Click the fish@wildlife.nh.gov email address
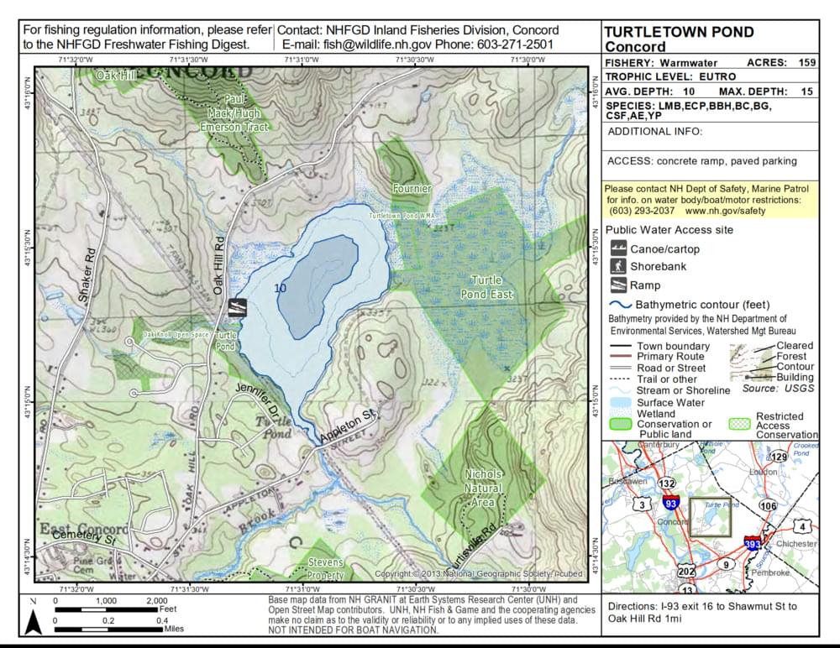The width and height of the screenshot is (840, 648). (376, 44)
